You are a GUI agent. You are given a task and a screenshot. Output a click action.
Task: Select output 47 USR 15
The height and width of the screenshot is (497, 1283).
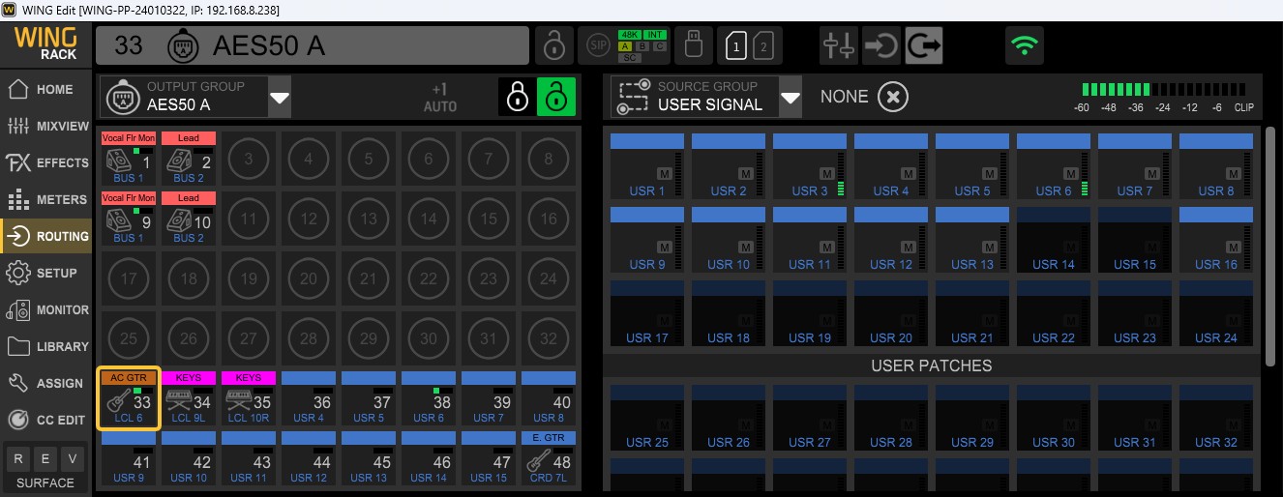[489, 457]
